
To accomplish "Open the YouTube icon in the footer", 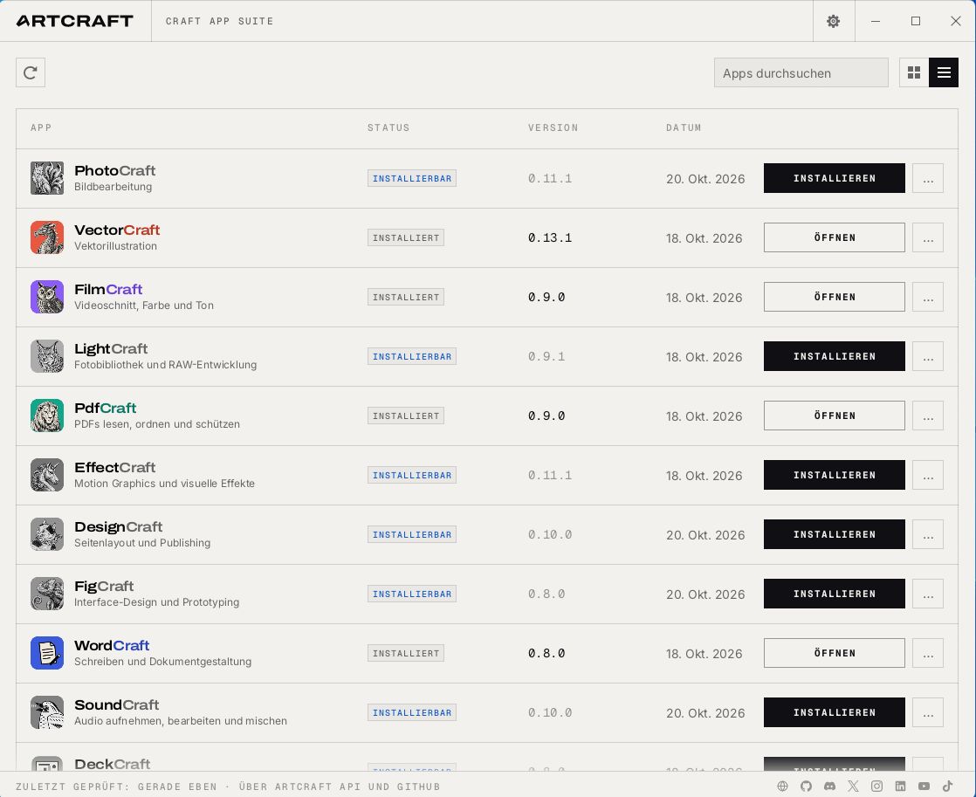I will coord(924,787).
